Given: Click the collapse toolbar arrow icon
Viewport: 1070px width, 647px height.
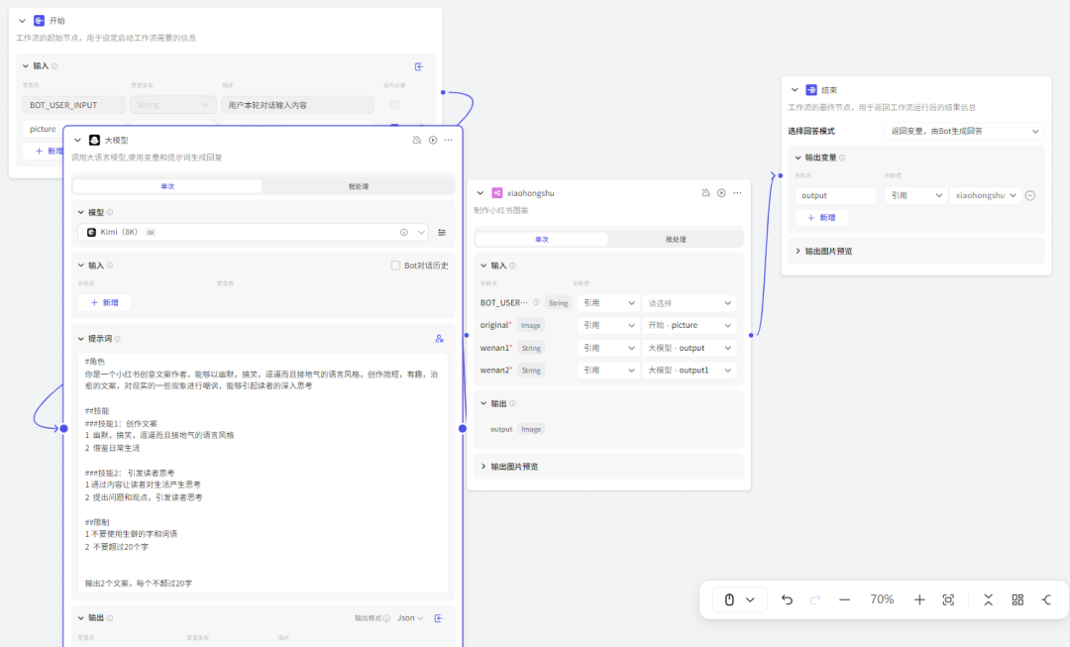Looking at the screenshot, I should [x=1047, y=599].
